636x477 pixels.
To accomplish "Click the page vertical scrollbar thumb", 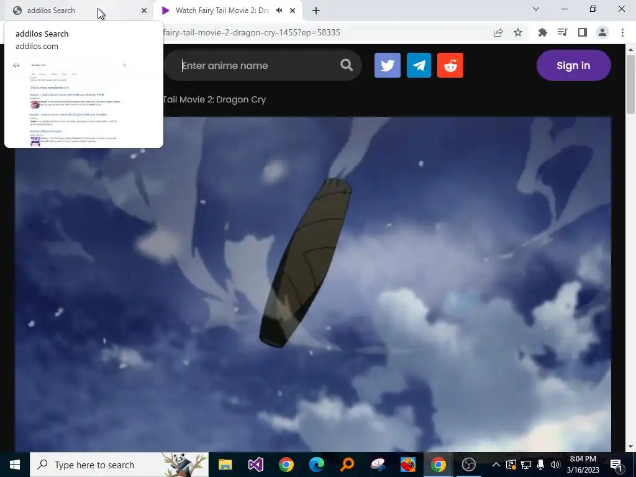I will tap(630, 85).
